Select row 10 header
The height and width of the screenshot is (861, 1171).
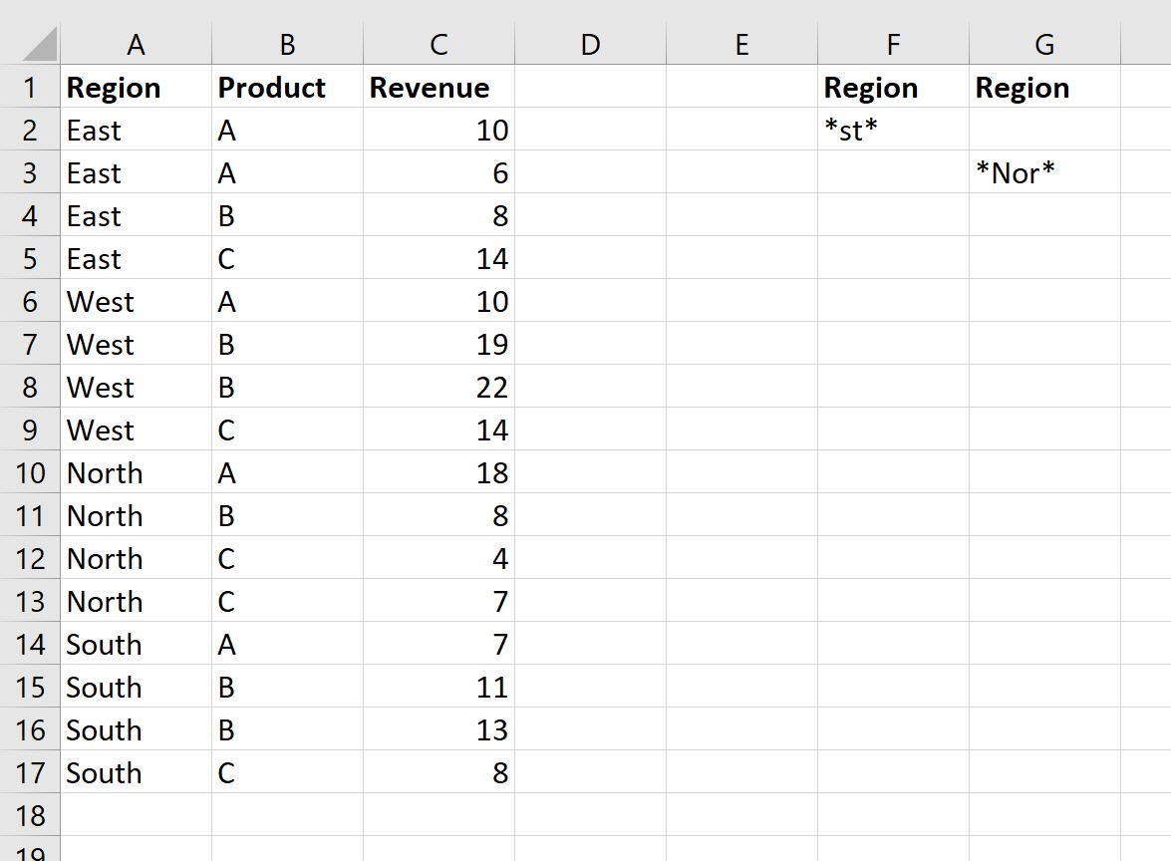coord(31,472)
